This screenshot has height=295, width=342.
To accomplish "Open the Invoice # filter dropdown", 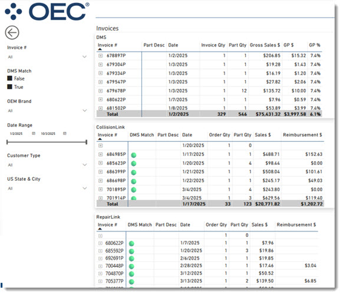I will tap(47, 57).
